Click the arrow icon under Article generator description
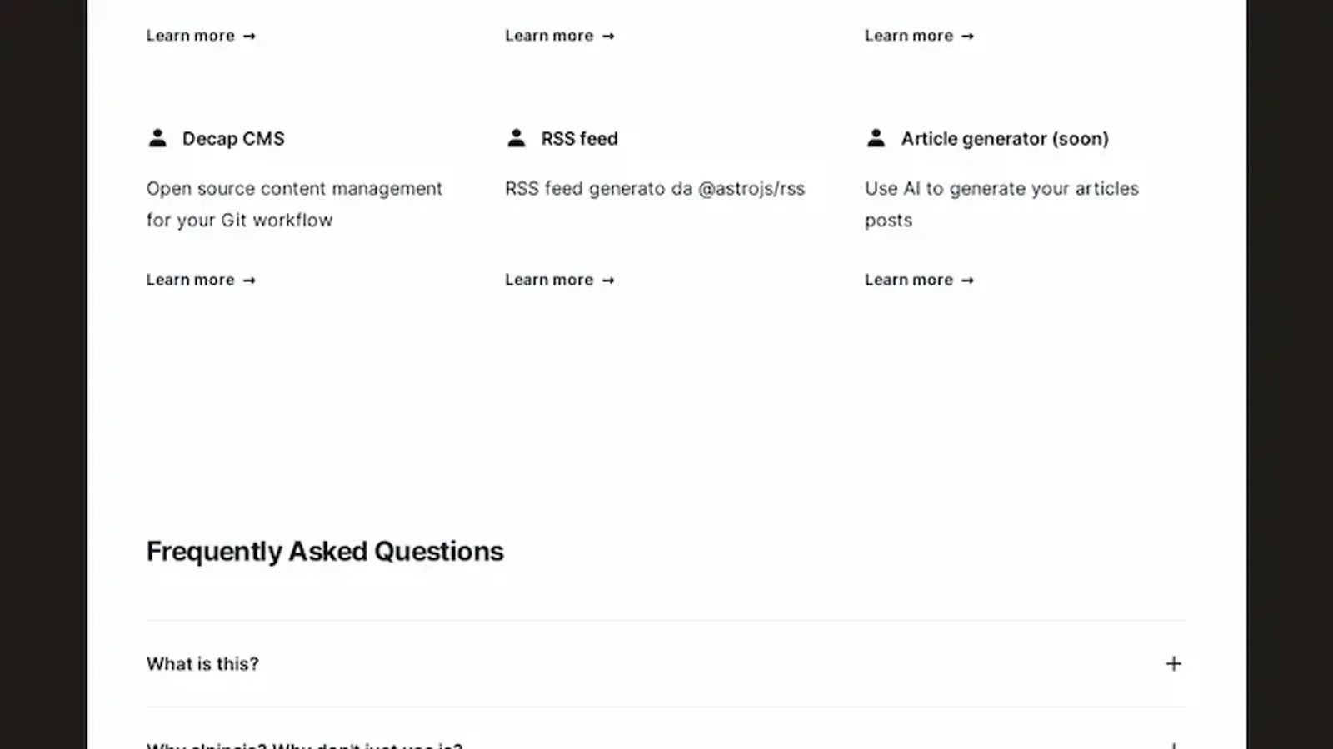Screen dimensions: 1333x749 click(x=967, y=280)
